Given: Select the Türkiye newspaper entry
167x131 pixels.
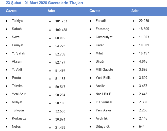Looking at the screenshot, I should (x=17, y=21).
